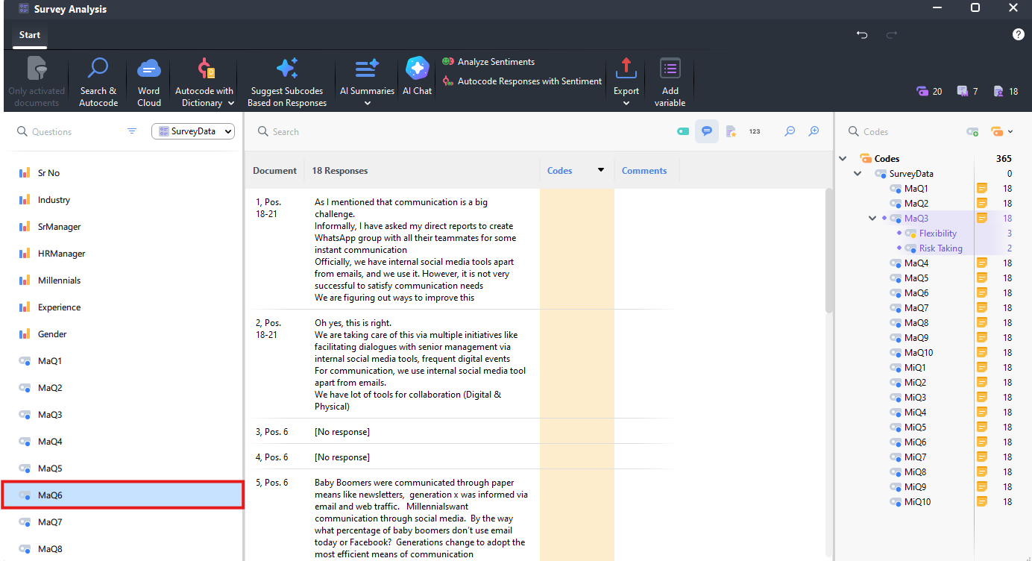Zoom out the responses view
Image resolution: width=1032 pixels, height=561 pixels.
pos(790,131)
